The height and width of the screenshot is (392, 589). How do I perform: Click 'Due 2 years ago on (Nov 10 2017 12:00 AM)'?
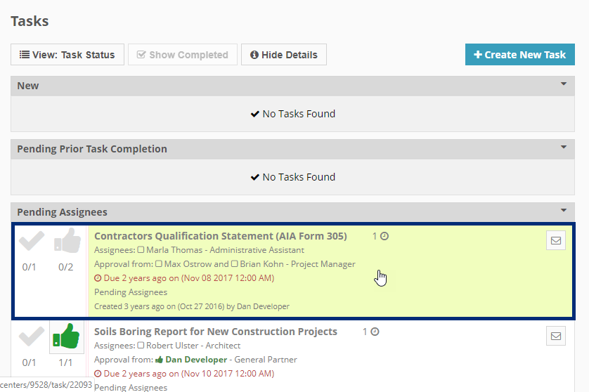(189, 374)
